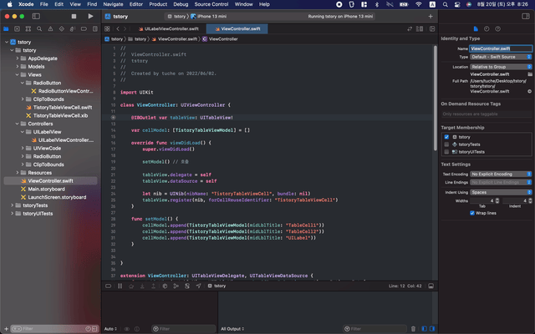Click the Name field ViewController.swift
Screen dimensions: 535x334
point(501,48)
